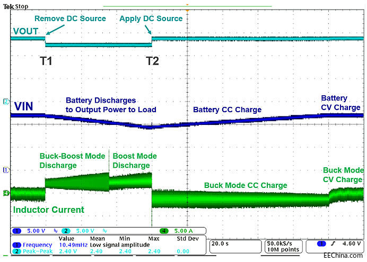Click the '50.0kS/s' sample rate readout
Image resolution: width=367 pixels, height=262 pixels.
[x=279, y=243]
